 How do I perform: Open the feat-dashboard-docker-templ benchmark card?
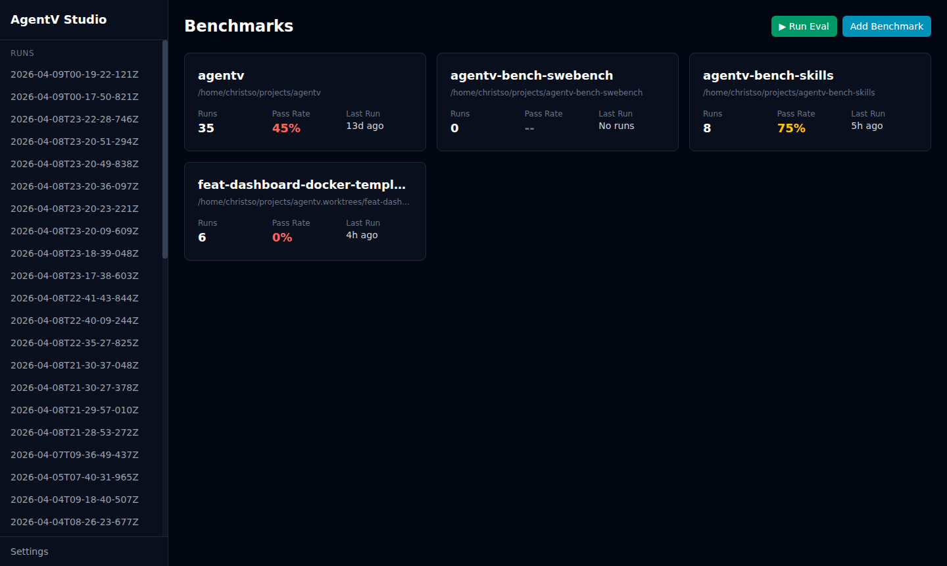304,211
